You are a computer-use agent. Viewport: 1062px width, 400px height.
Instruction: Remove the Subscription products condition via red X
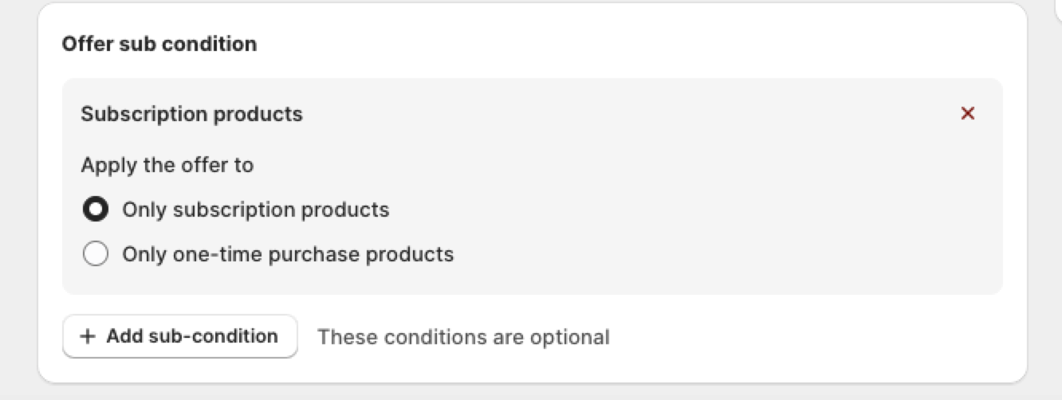point(968,114)
